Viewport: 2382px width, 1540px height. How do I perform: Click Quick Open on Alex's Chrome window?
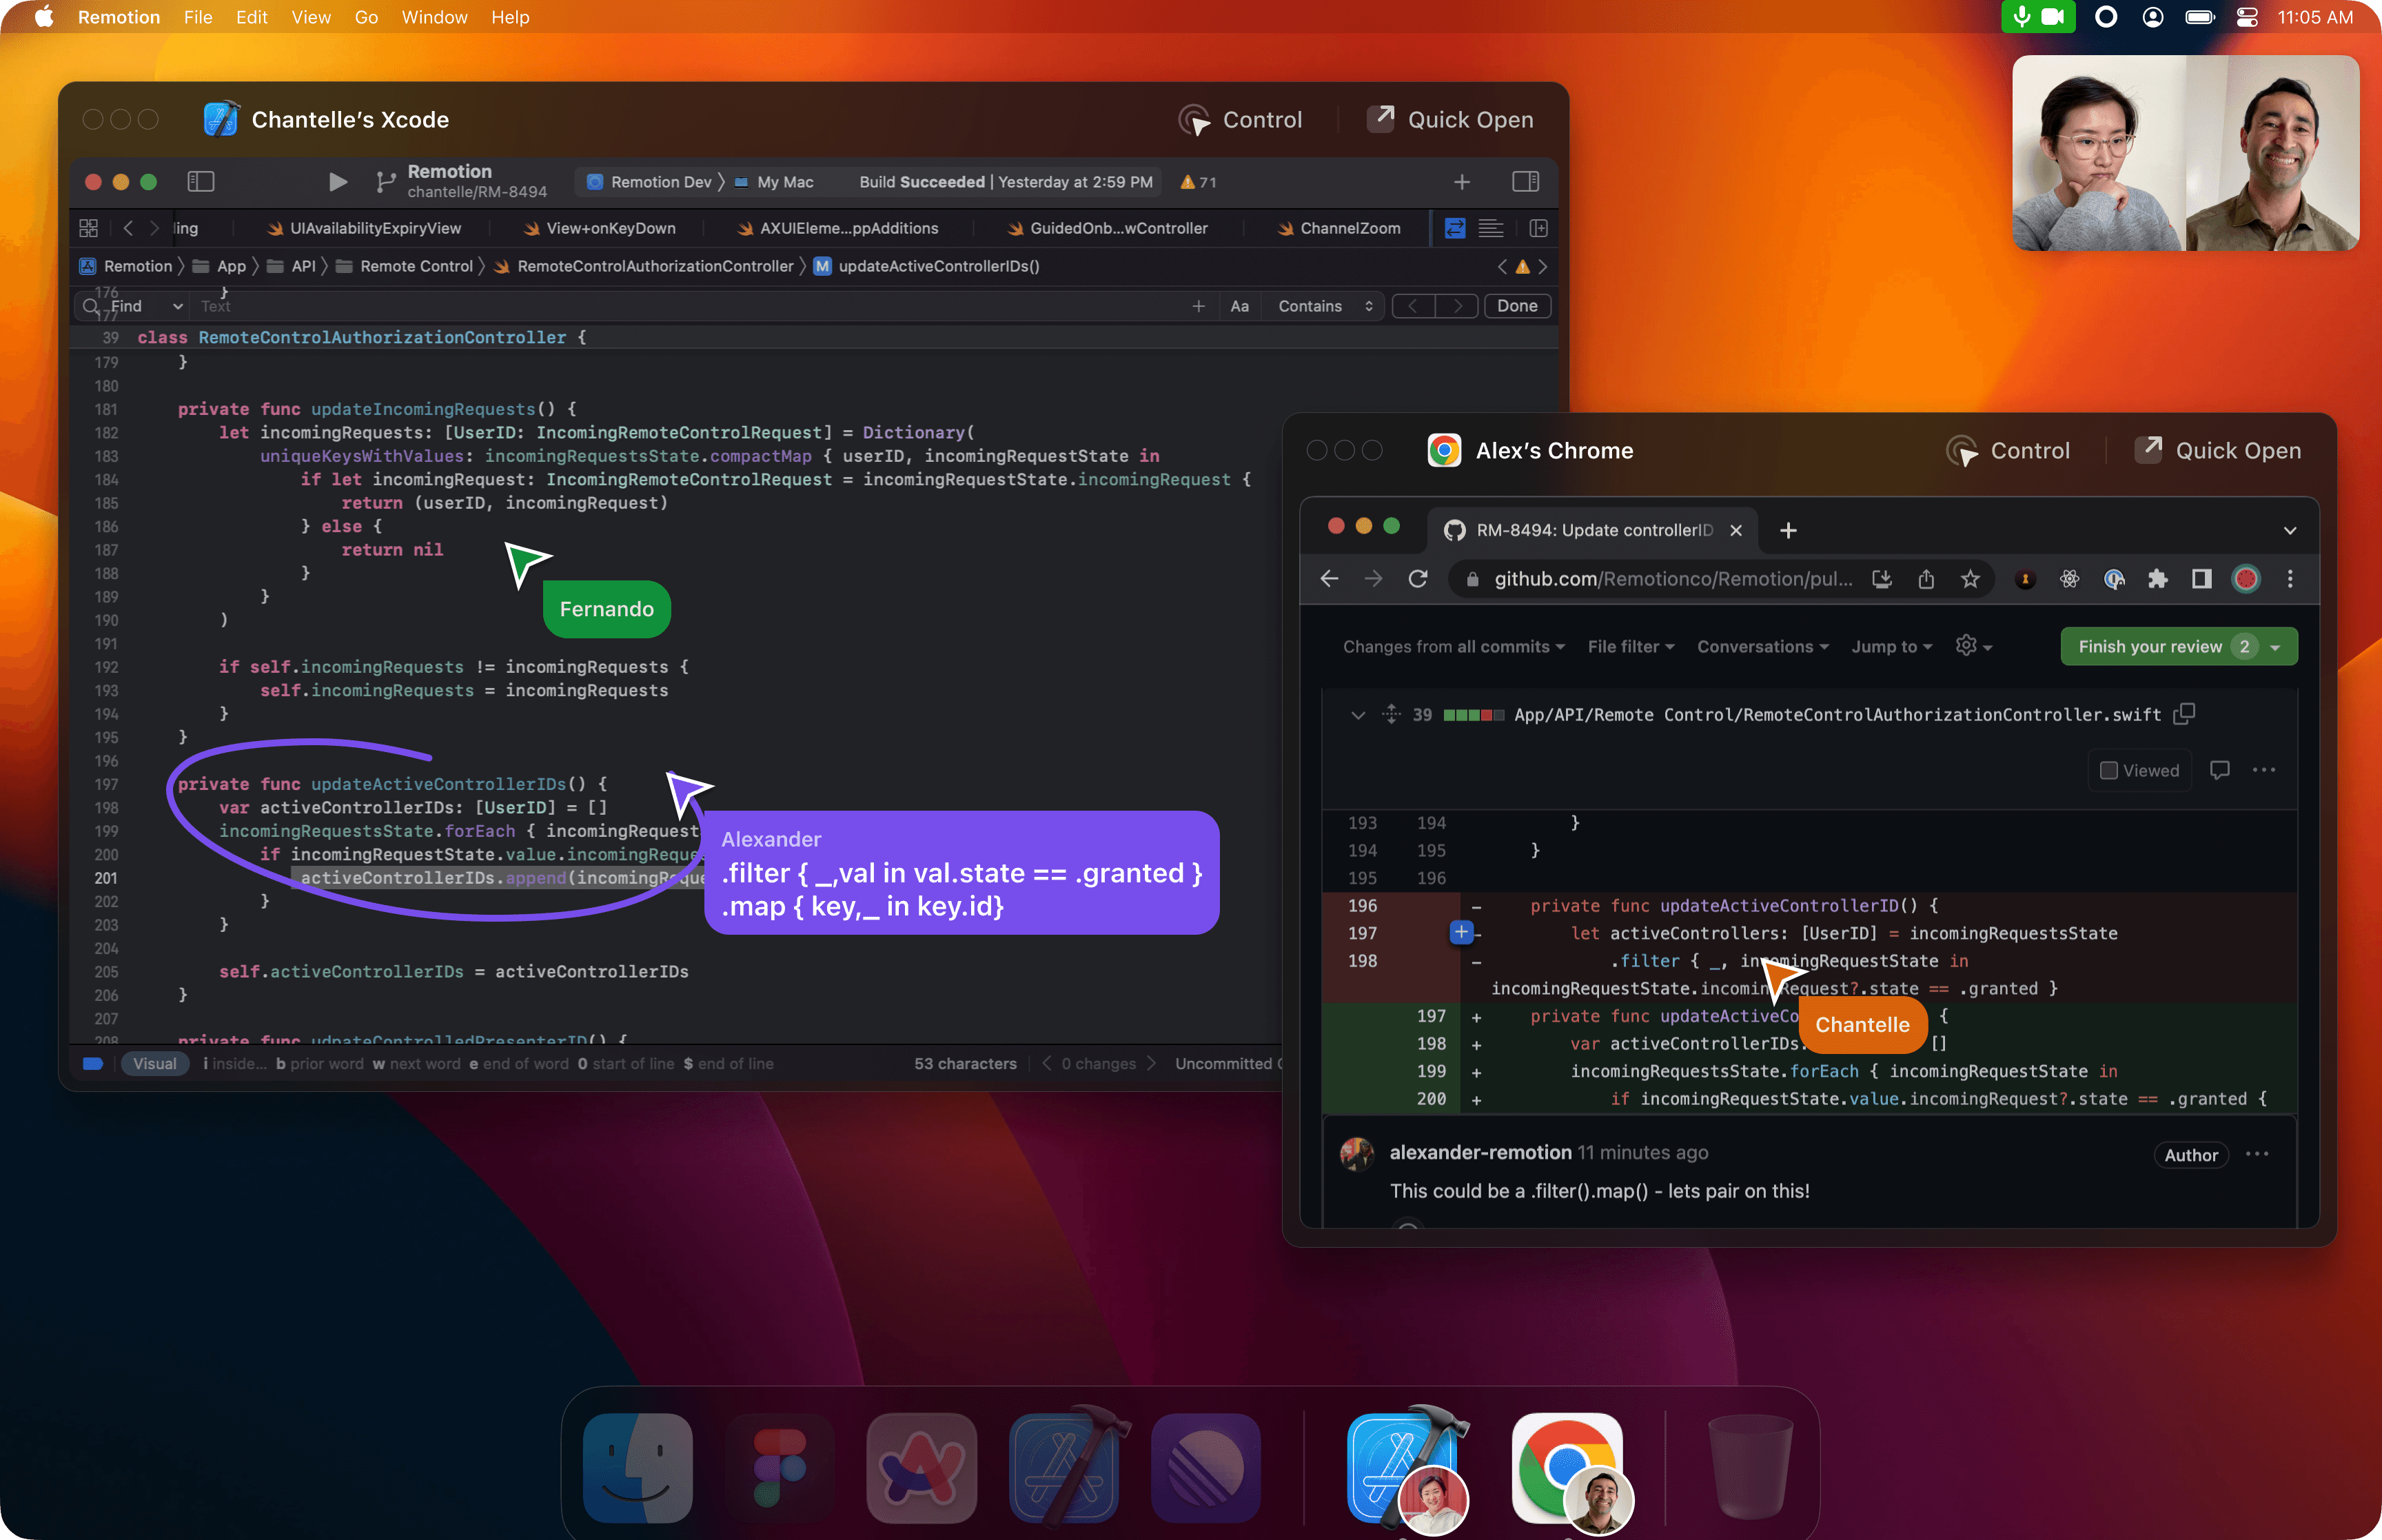pyautogui.click(x=2218, y=451)
